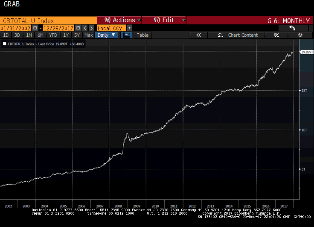Screen dimensions: 314x227
Task: Click the 5T axis label
Action: click(x=303, y=169)
